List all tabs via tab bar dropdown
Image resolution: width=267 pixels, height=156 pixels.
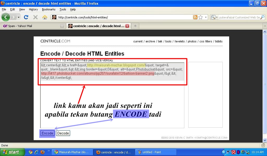265,26
